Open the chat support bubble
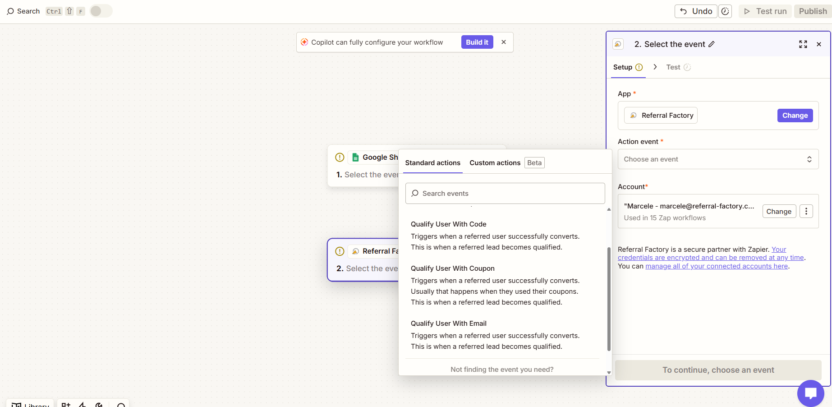The image size is (832, 407). pyautogui.click(x=810, y=393)
